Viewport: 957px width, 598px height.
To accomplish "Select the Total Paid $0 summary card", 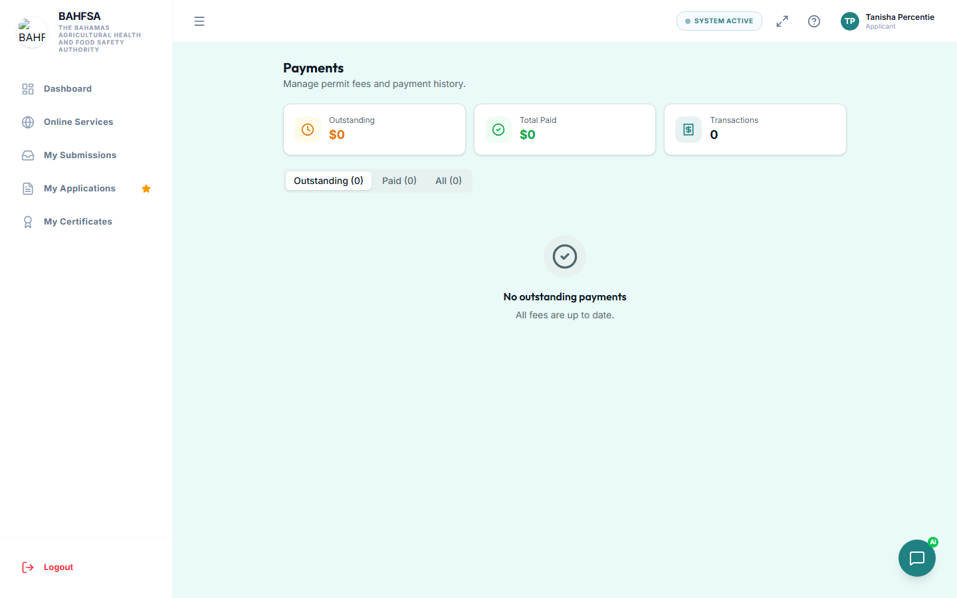I will pos(565,130).
